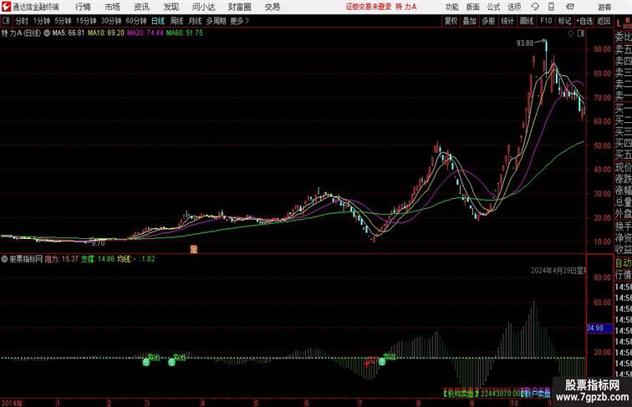Switch to 5分钟 period tab

[63, 21]
